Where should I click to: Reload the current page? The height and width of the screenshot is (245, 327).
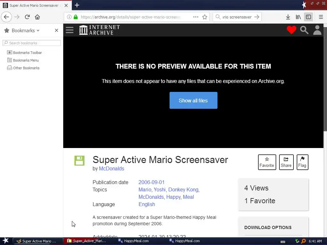pyautogui.click(x=27, y=17)
